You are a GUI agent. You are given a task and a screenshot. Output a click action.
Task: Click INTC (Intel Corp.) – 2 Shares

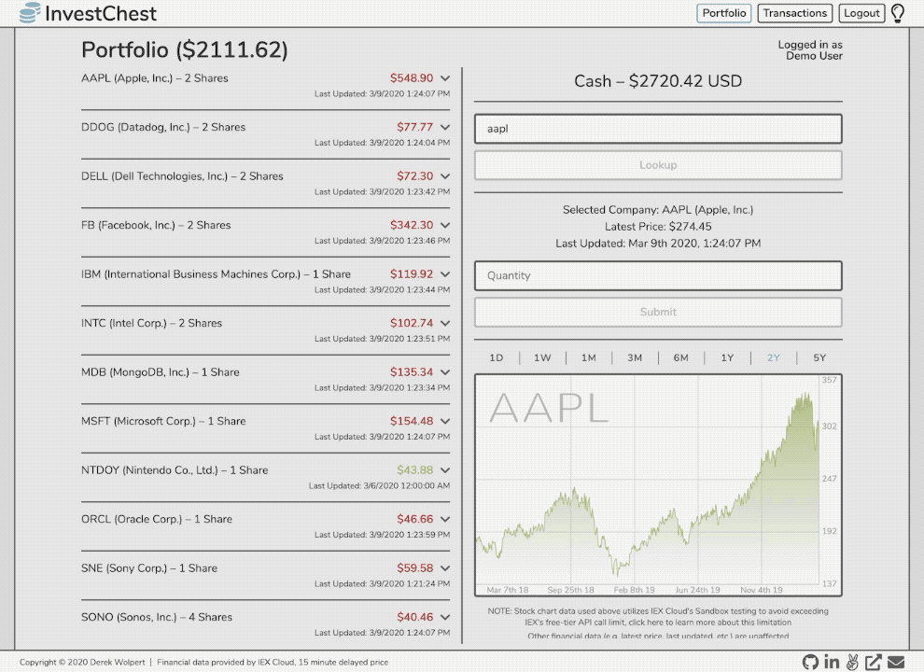click(x=151, y=323)
